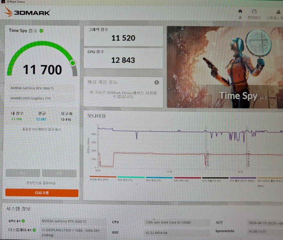Open the Benchmark (벤치마크) tab
Image resolution: width=283 pixels, height=240 pixels.
pos(254,14)
